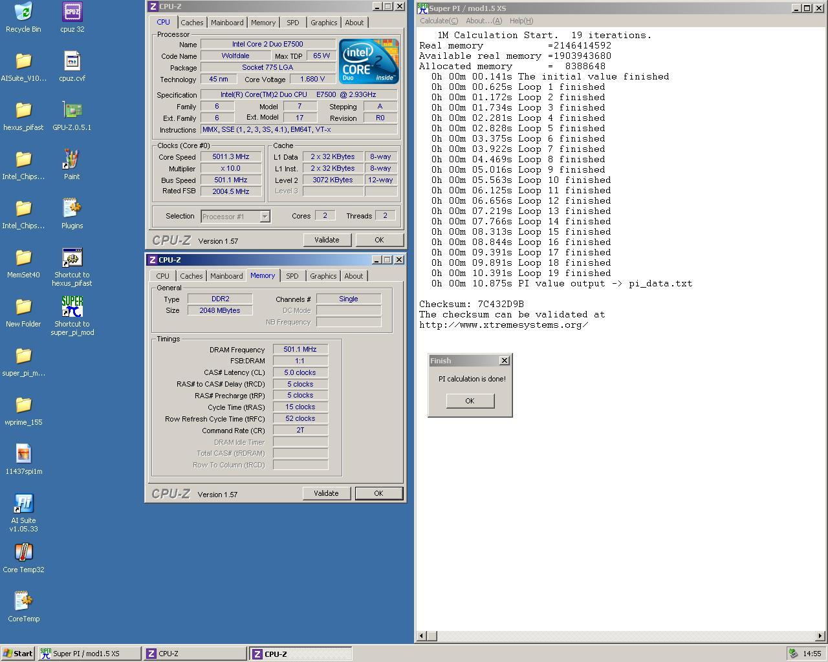
Task: Click the system tray network icon
Action: (793, 654)
